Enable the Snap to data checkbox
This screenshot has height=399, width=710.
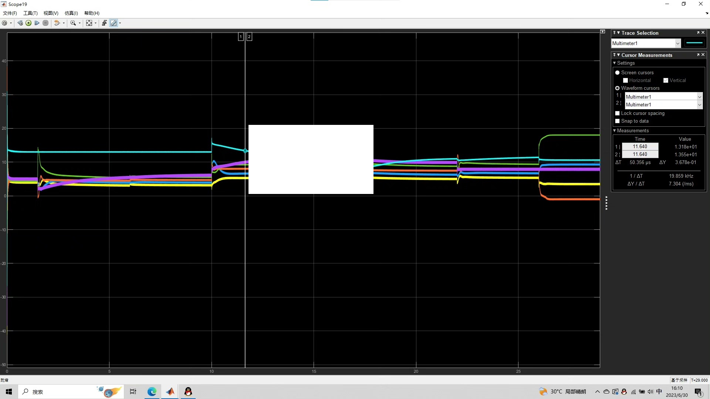tap(617, 121)
